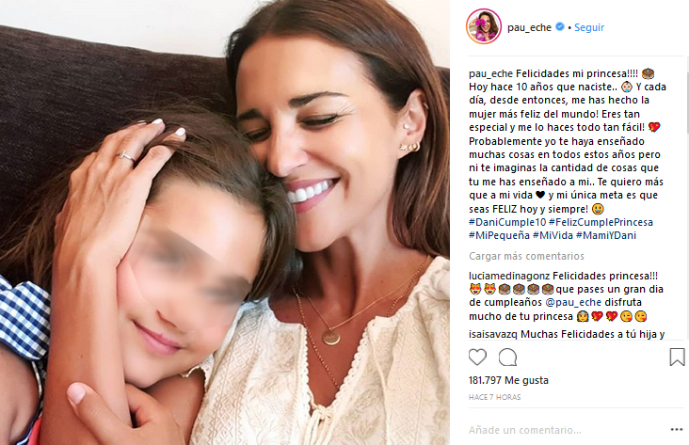Like the post with the heart icon
Image resolution: width=689 pixels, height=445 pixels.
(x=477, y=358)
